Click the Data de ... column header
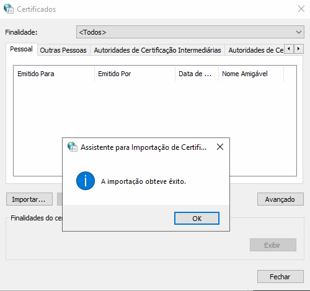This screenshot has width=310, height=291. pos(197,74)
